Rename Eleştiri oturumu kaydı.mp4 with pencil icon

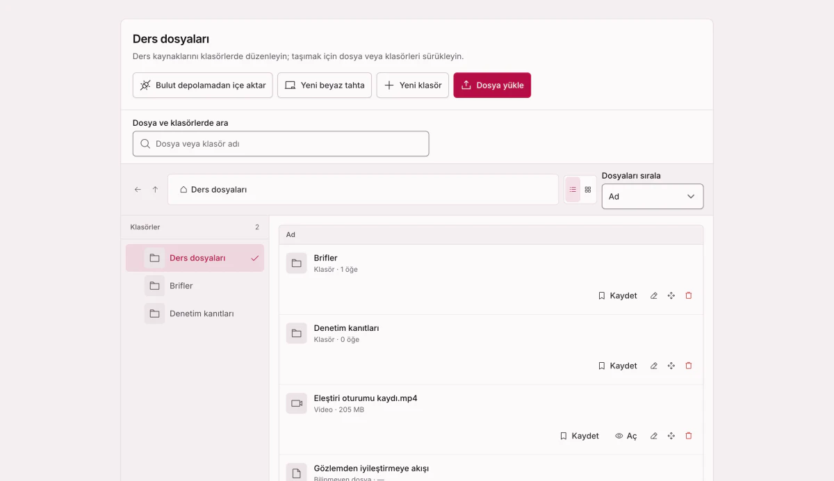(x=654, y=436)
